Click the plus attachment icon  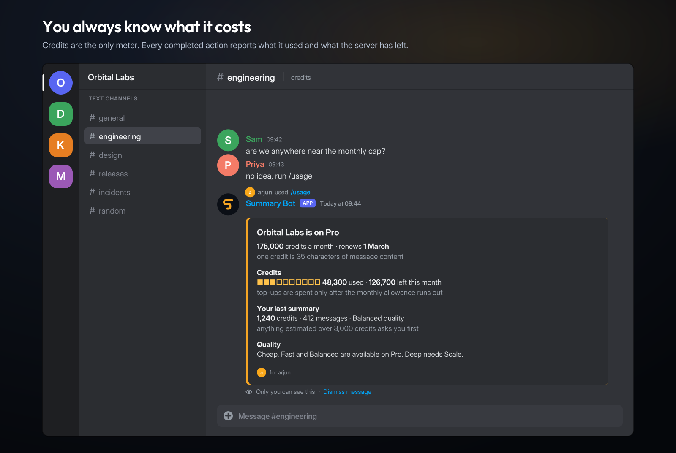pos(228,416)
